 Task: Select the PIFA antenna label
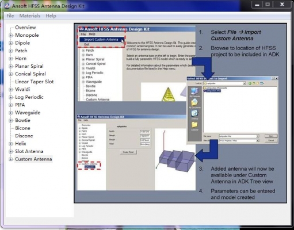(x=20, y=105)
